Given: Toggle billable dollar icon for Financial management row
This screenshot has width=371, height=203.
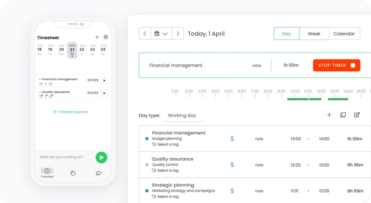Looking at the screenshot, I should pos(232,139).
